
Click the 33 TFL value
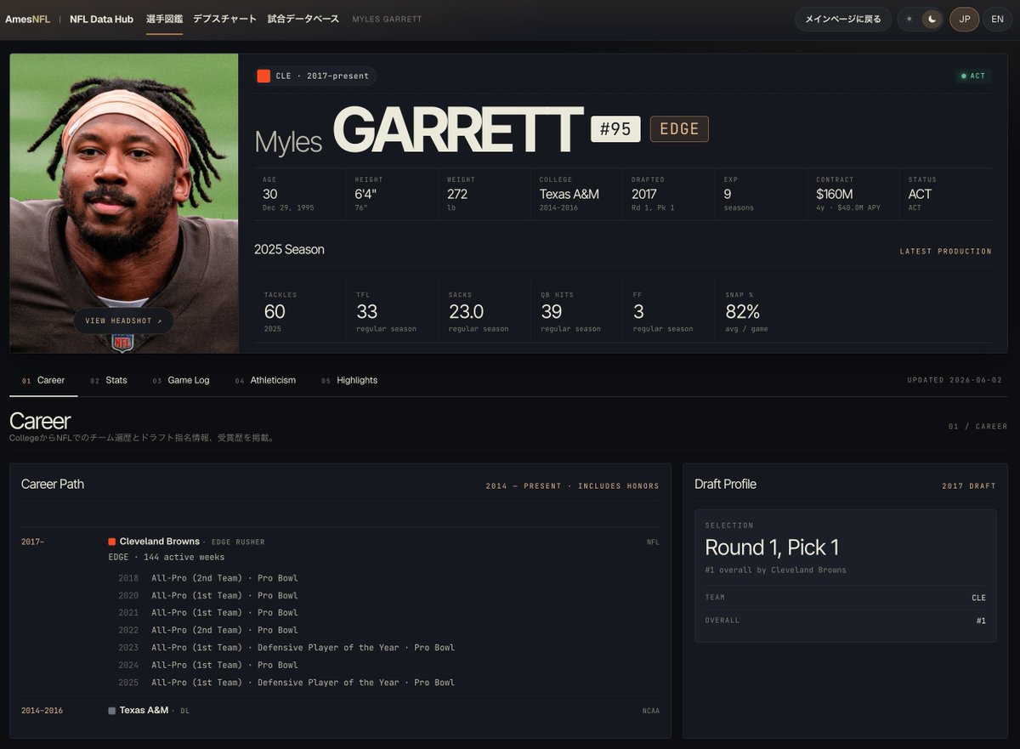coord(366,312)
